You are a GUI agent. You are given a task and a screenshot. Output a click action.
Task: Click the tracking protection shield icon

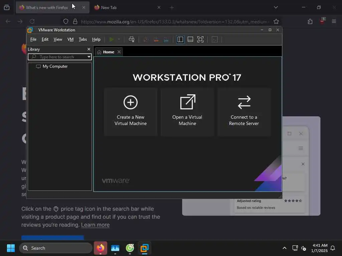click(x=66, y=21)
